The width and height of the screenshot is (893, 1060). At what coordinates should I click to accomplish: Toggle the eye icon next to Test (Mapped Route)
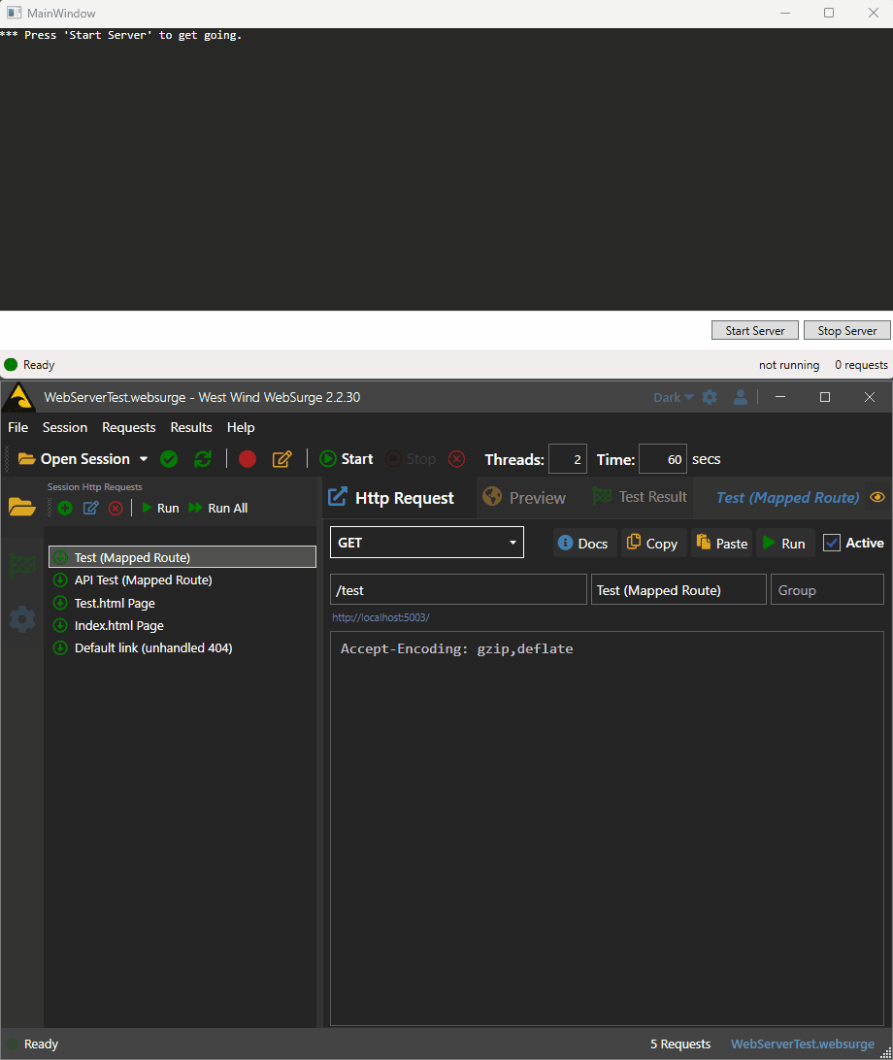point(877,498)
